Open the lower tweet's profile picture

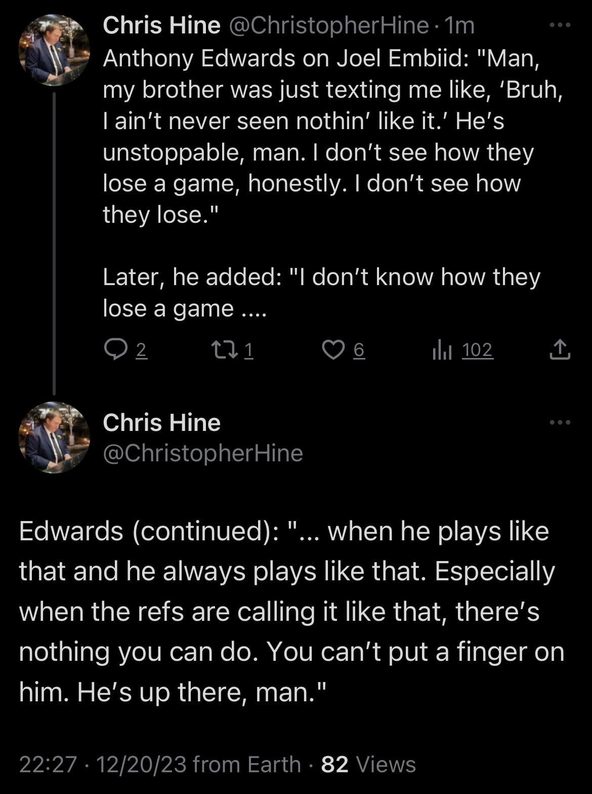(54, 438)
